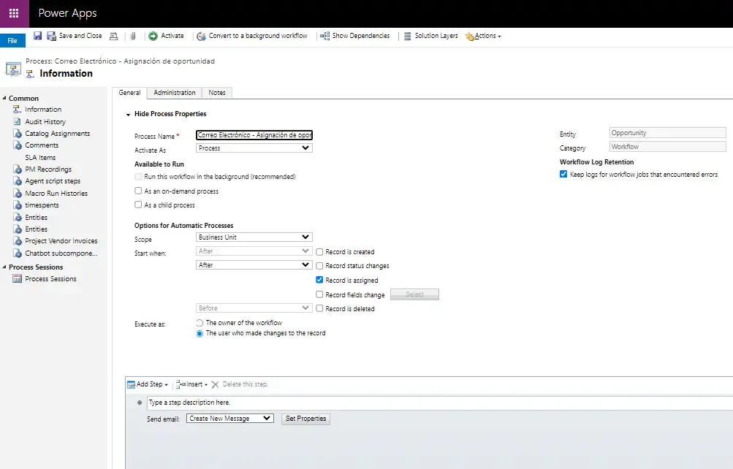This screenshot has width=733, height=469.
Task: Click the paperclip attachment icon
Action: (134, 36)
